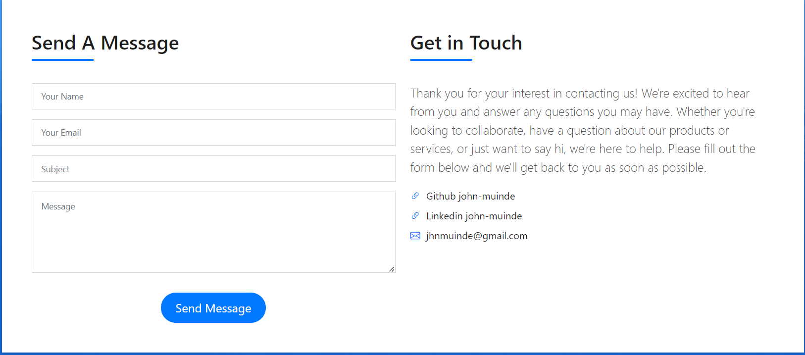This screenshot has height=355, width=805.
Task: Click the chain link icon beside Linkedin
Action: (x=415, y=216)
